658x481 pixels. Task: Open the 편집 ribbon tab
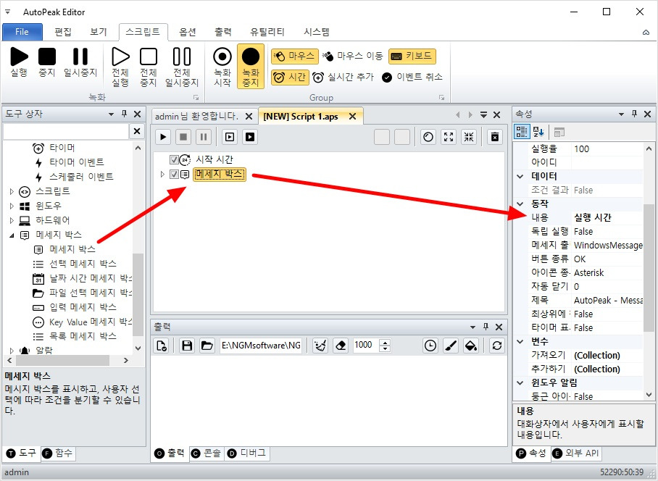tap(63, 32)
